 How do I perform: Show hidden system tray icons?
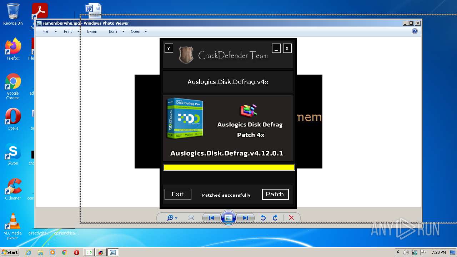(x=398, y=252)
